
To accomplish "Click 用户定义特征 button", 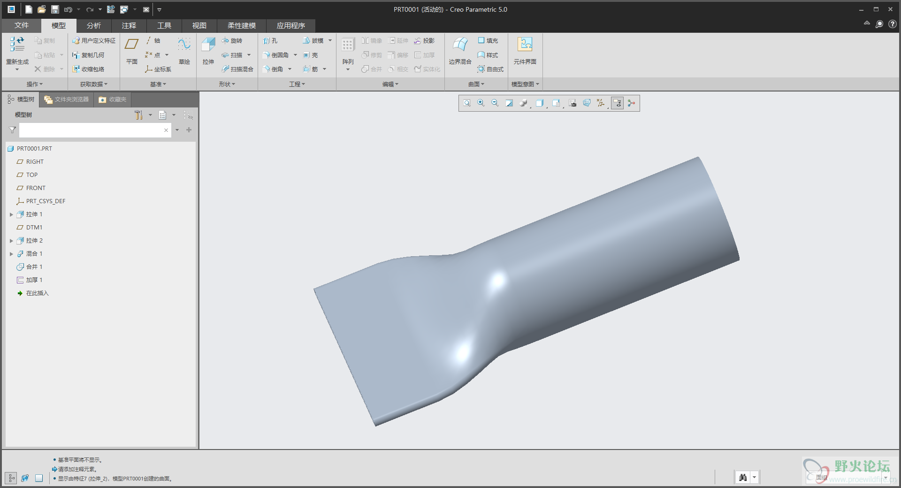I will pyautogui.click(x=94, y=41).
